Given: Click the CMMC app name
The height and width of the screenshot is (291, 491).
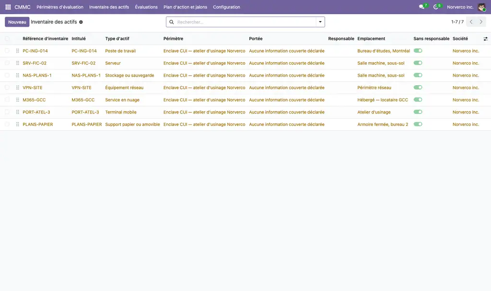Looking at the screenshot, I should 23,7.
